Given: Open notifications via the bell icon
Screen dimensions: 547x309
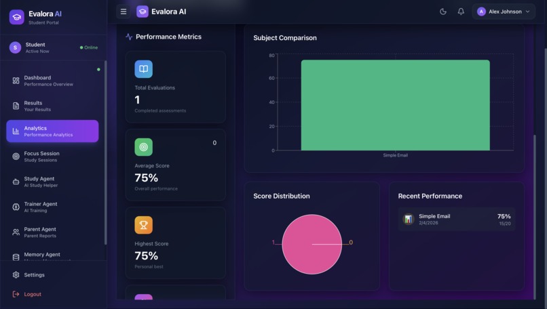Looking at the screenshot, I should [461, 12].
